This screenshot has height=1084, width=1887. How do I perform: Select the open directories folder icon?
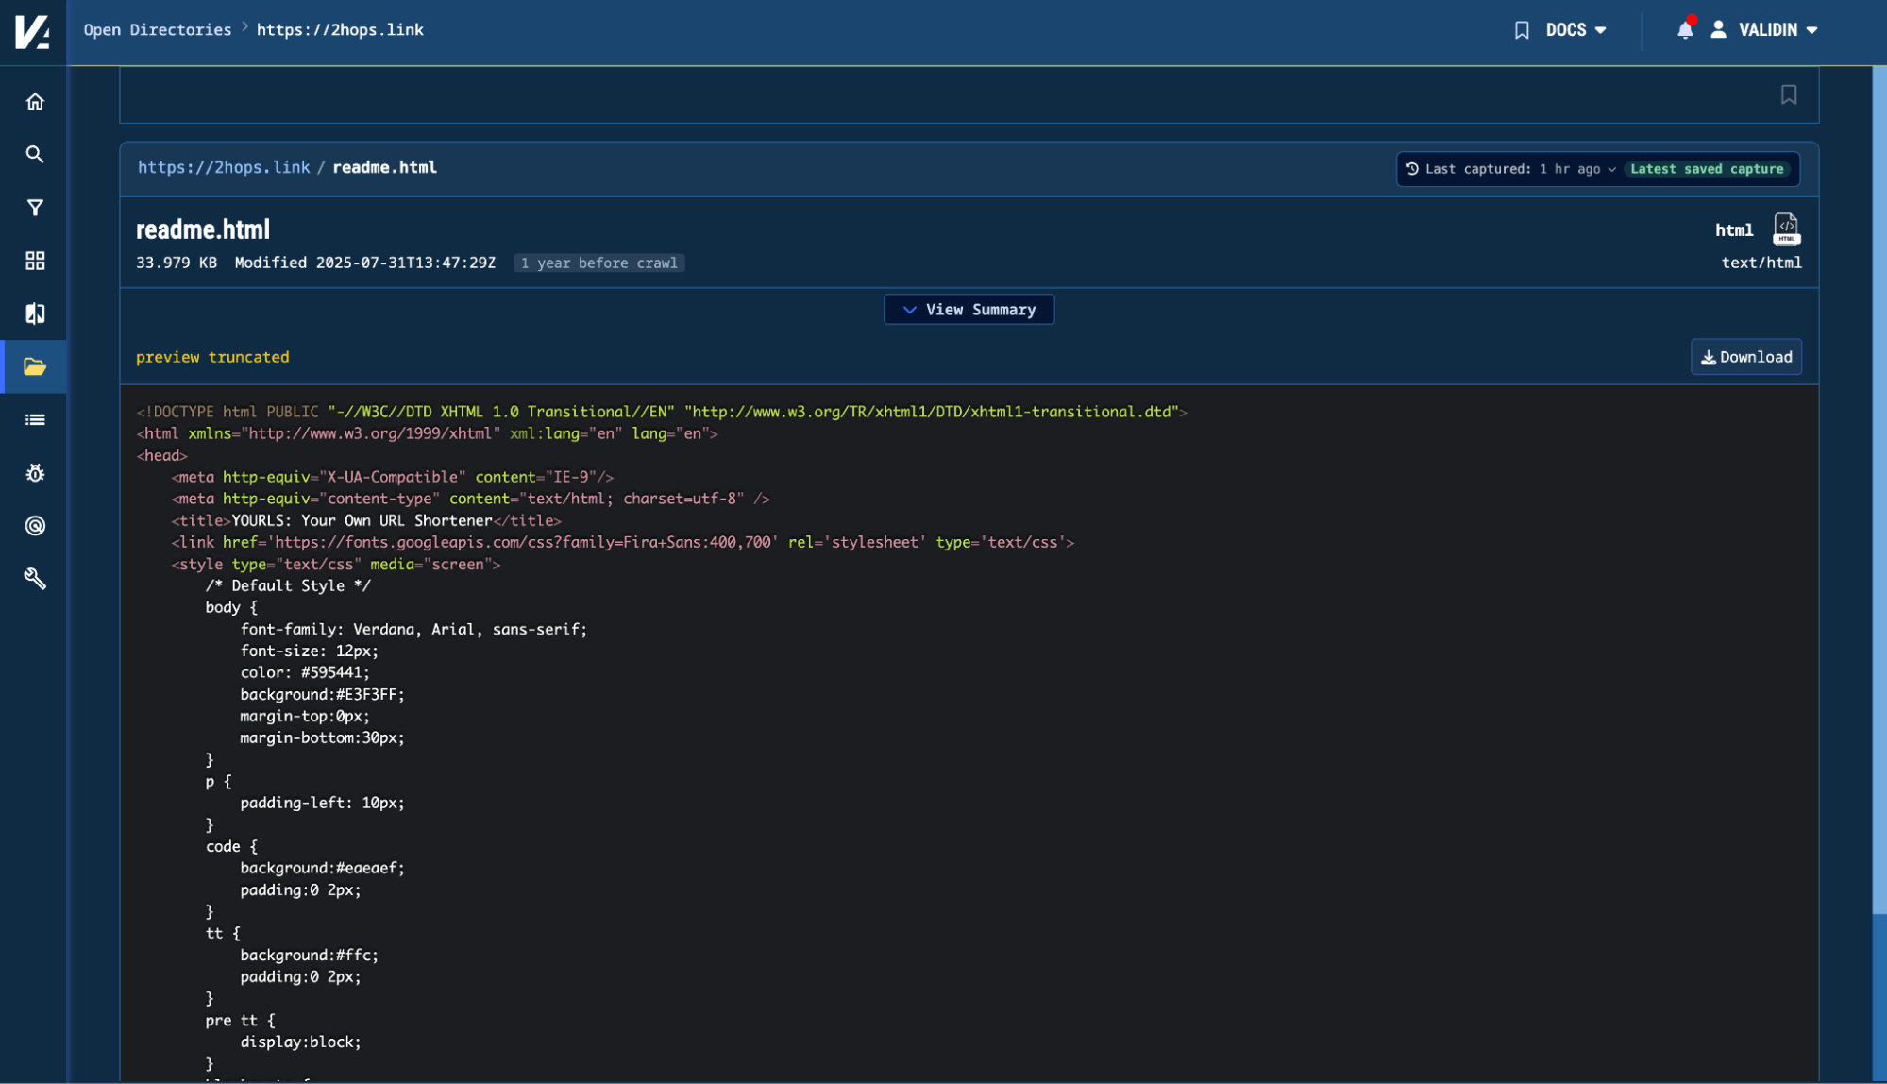(35, 366)
